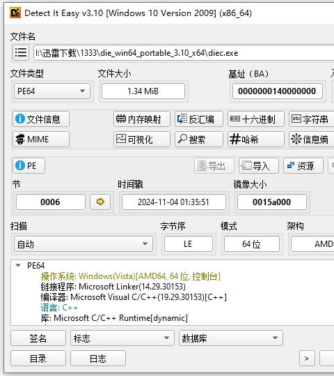This screenshot has width=334, height=376.
Task: Open 信息熵 entropy view
Action: (x=312, y=139)
